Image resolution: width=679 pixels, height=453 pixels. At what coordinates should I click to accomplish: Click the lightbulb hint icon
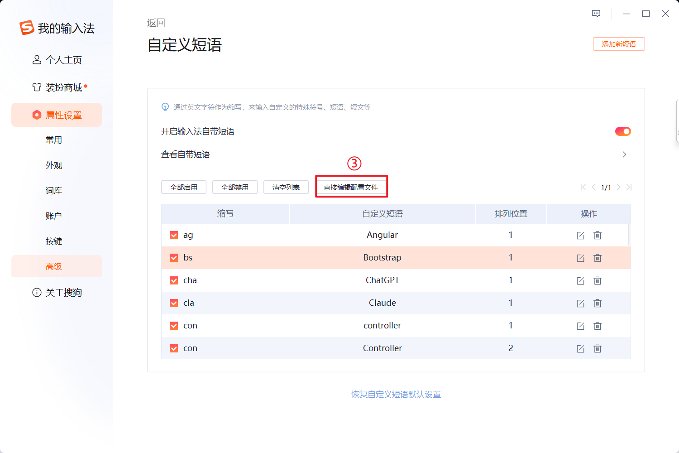[x=165, y=107]
